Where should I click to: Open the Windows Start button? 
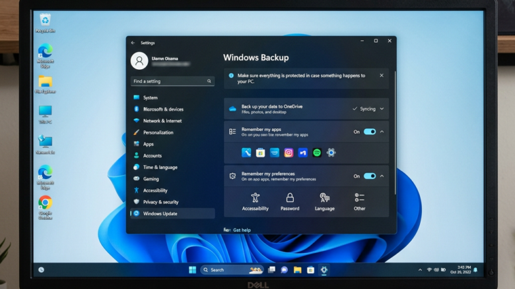point(193,270)
